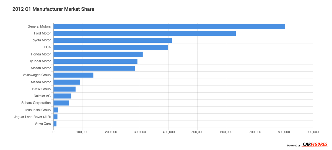Image resolution: width=332 pixels, height=150 pixels.
Task: Click the 'Toyota Motor' axis label
Action: coord(41,40)
